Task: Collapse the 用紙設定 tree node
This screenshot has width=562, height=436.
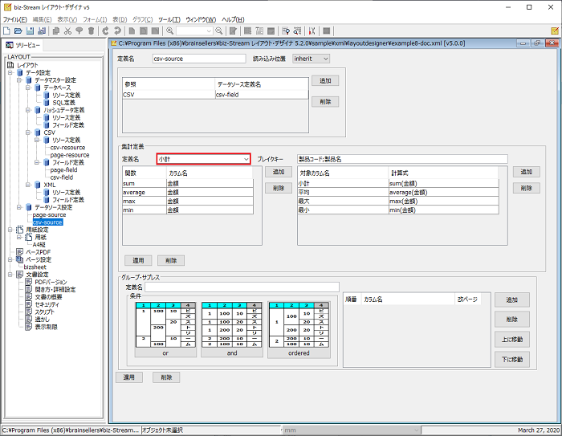Action: [x=10, y=230]
